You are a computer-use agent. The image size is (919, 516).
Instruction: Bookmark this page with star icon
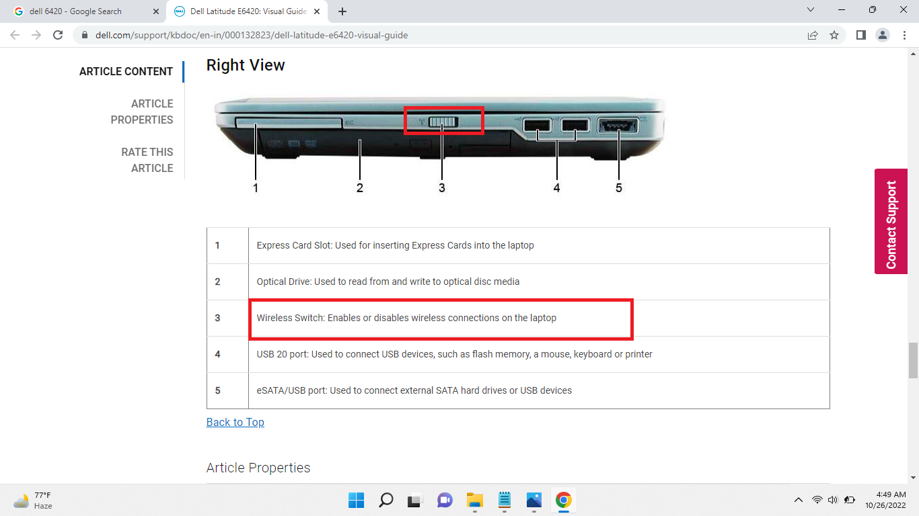[x=834, y=35]
